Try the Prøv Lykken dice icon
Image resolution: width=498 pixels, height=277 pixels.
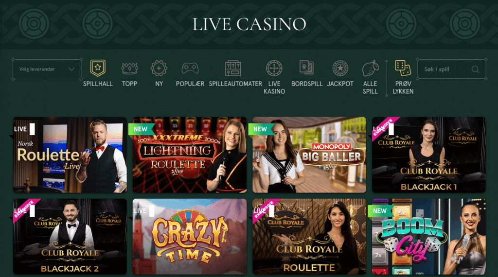403,68
